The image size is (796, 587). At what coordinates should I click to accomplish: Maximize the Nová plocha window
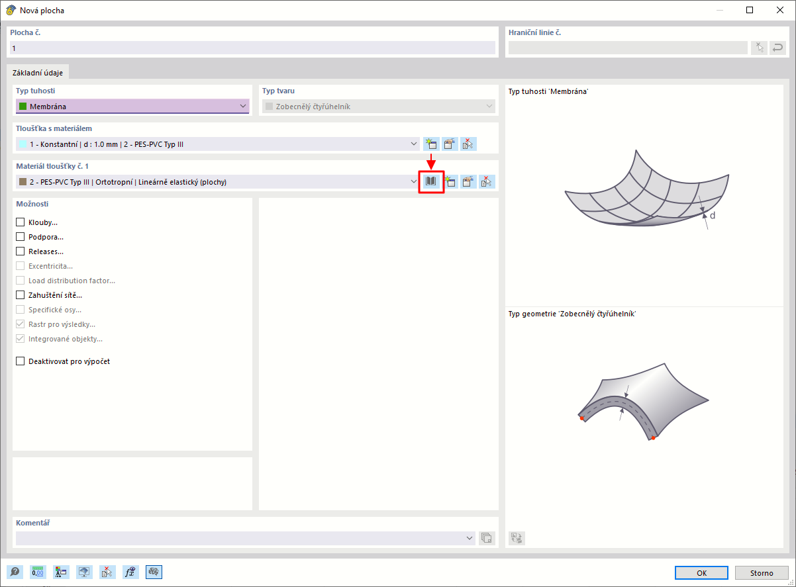(x=750, y=10)
